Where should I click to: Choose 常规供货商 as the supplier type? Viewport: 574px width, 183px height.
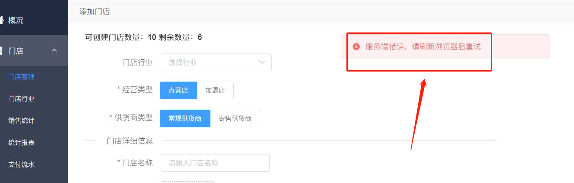[185, 118]
